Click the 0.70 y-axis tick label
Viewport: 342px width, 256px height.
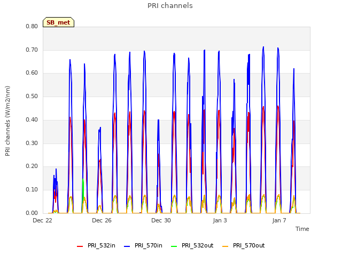[x=32, y=50]
